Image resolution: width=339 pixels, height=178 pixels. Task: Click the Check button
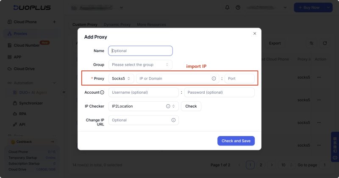[191, 106]
